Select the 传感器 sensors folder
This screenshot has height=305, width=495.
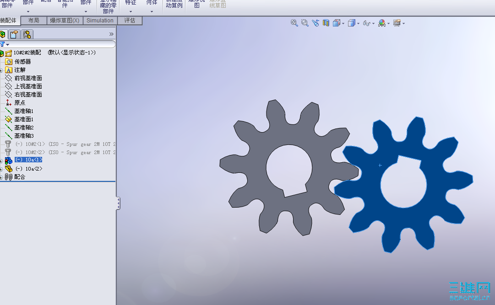click(x=23, y=62)
